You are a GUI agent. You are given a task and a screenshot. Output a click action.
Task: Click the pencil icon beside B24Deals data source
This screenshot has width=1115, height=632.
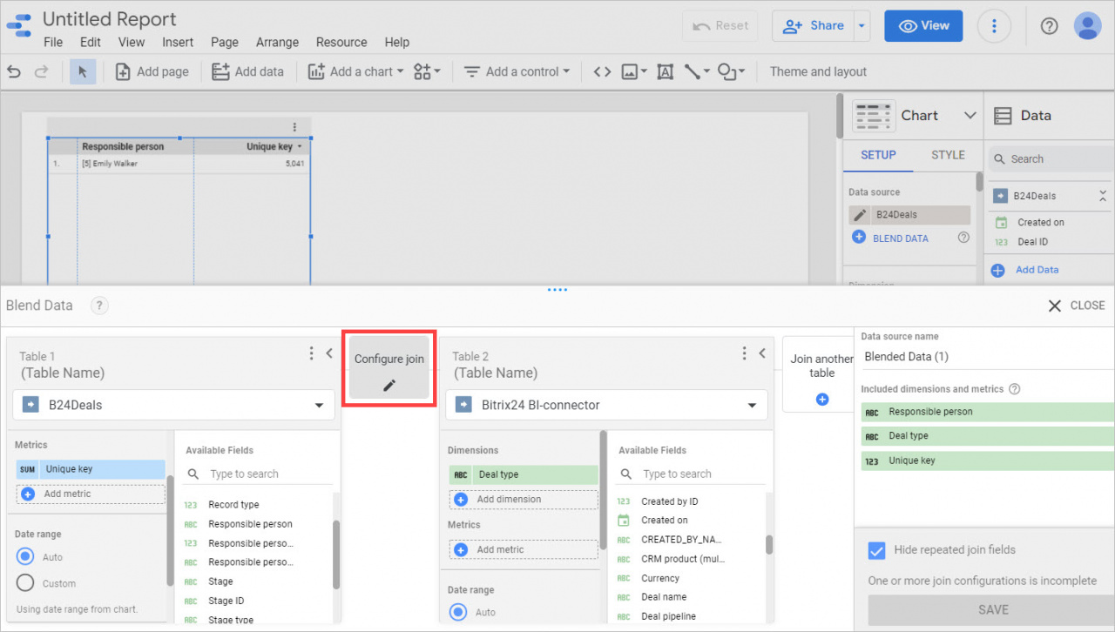860,215
